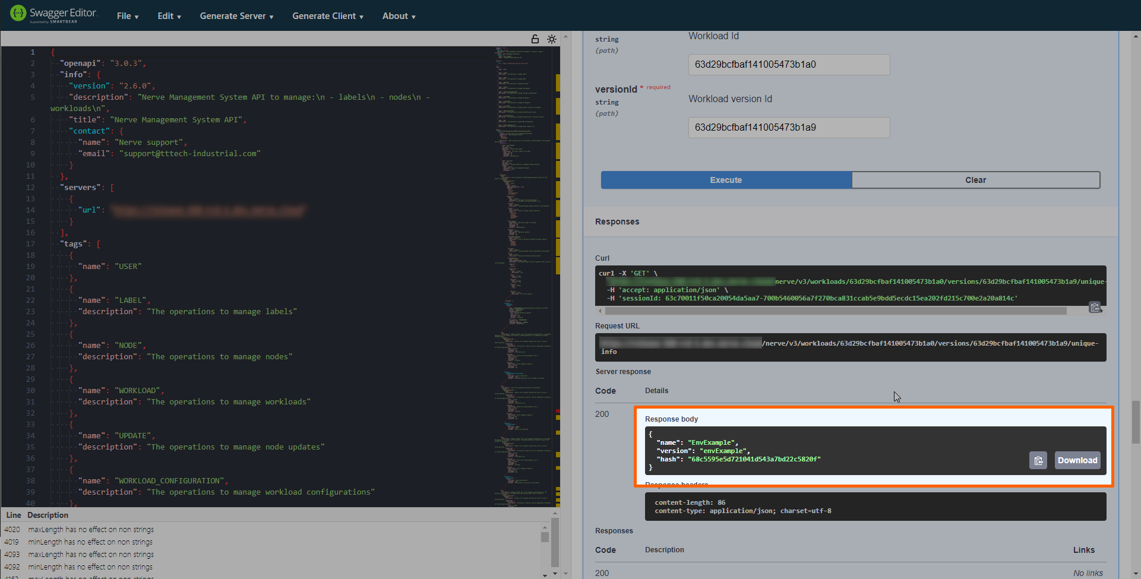Image resolution: width=1141 pixels, height=579 pixels.
Task: Copy the curl command to clipboard
Action: [1094, 307]
